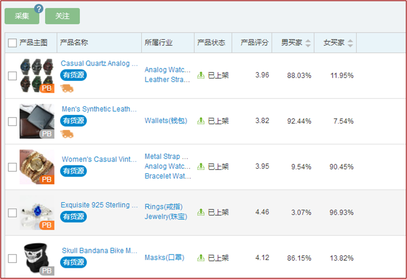Screen dimensions: 407x279
Task: Check the box for Casual Quartz Analog row
Action: 12,76
